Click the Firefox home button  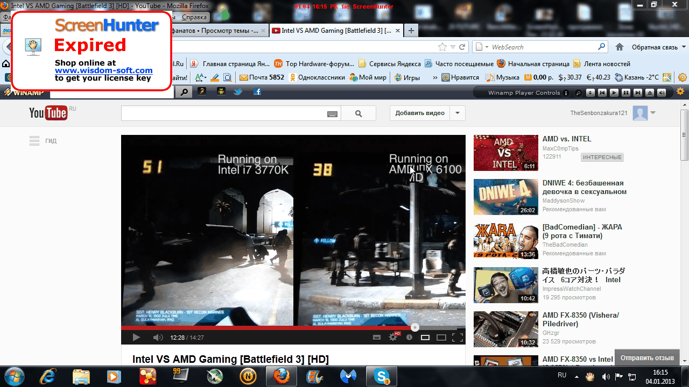tap(620, 47)
